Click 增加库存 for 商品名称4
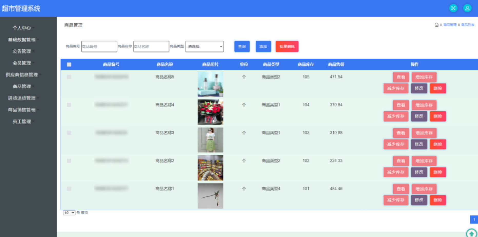The width and height of the screenshot is (478, 237). click(x=424, y=105)
